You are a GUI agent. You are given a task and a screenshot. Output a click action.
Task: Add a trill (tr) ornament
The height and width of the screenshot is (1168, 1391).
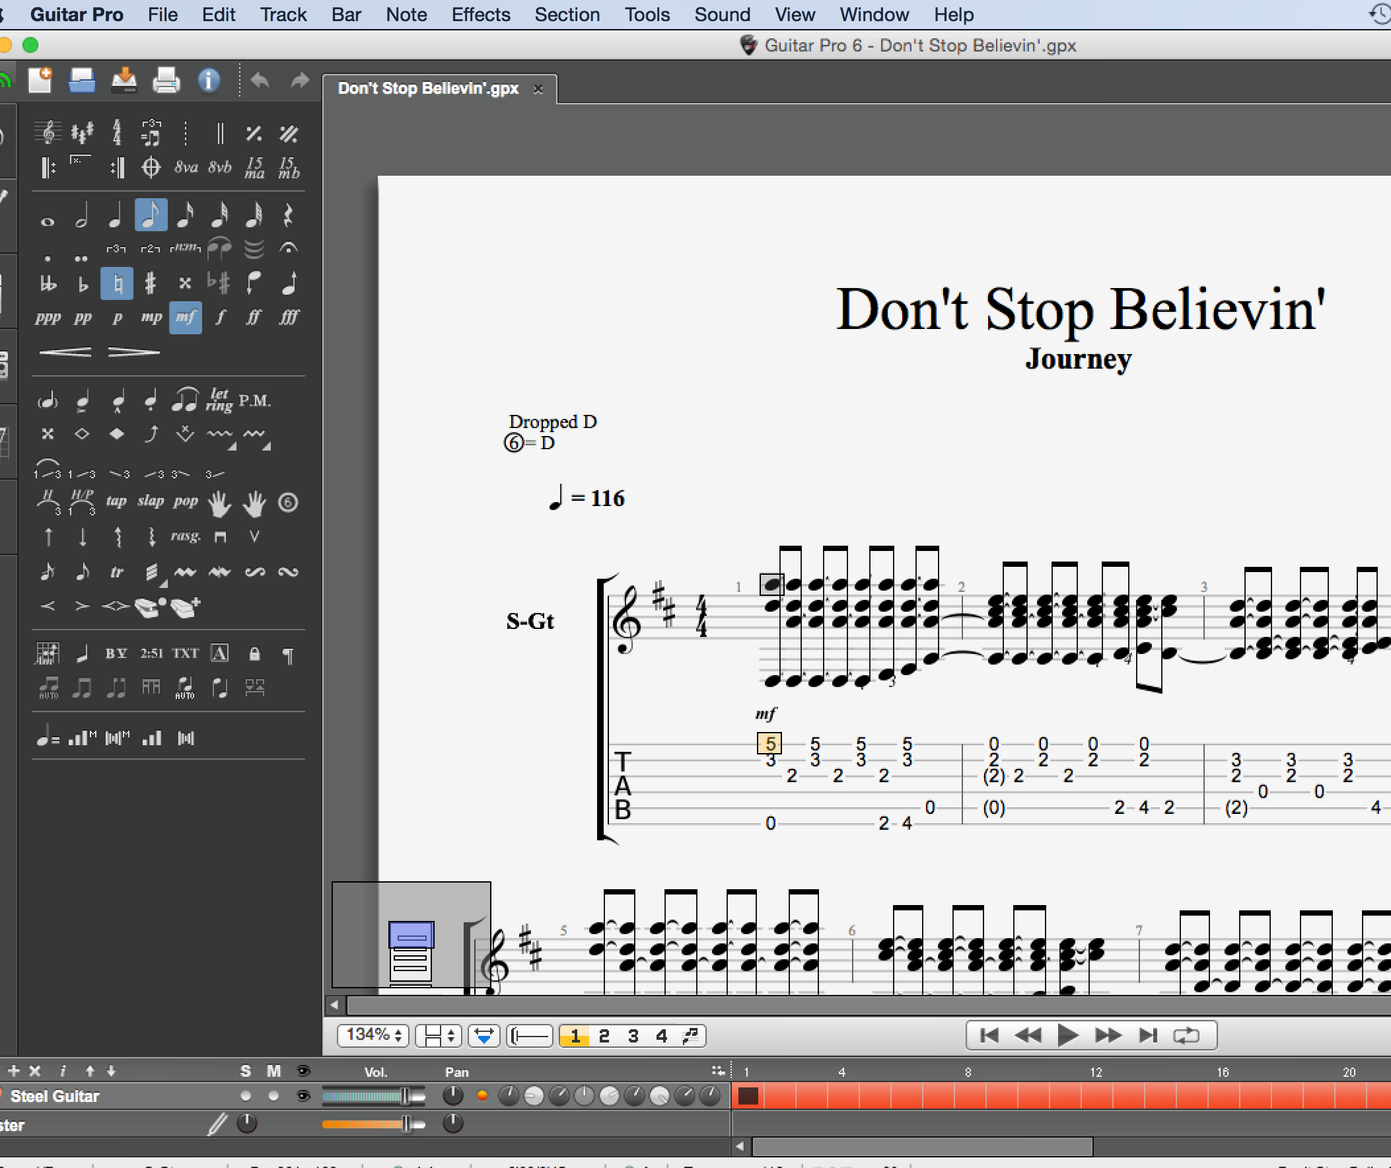[x=117, y=571]
